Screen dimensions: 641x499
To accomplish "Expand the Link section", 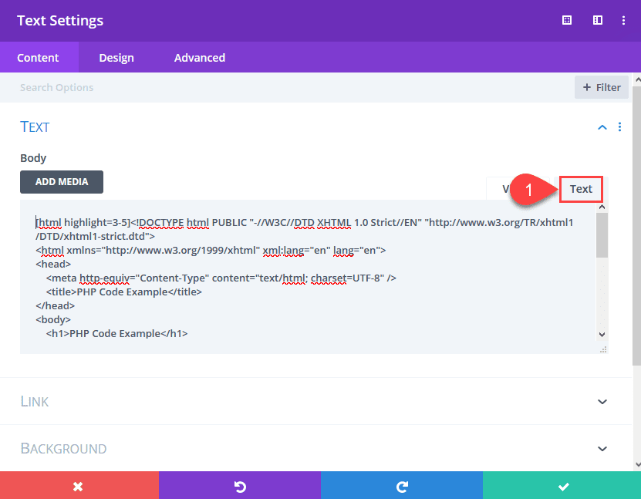I will (x=602, y=401).
